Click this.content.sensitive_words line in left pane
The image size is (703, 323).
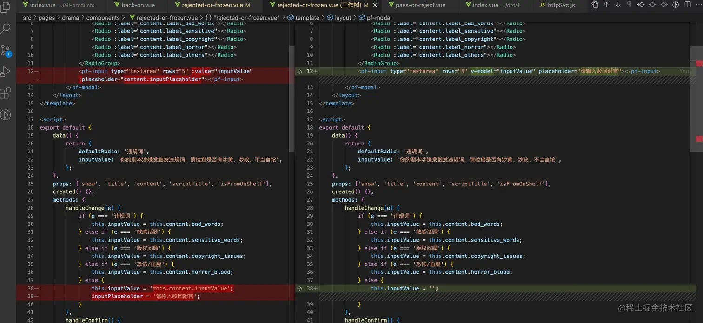click(x=167, y=240)
